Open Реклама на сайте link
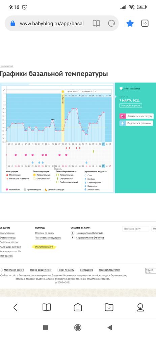Screen dimensions: 156x337 coord(44,247)
